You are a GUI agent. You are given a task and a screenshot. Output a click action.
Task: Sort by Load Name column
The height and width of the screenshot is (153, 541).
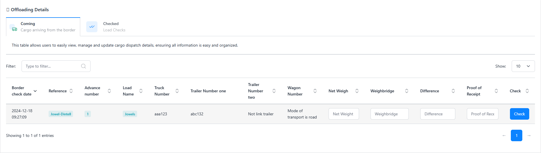[141, 91]
